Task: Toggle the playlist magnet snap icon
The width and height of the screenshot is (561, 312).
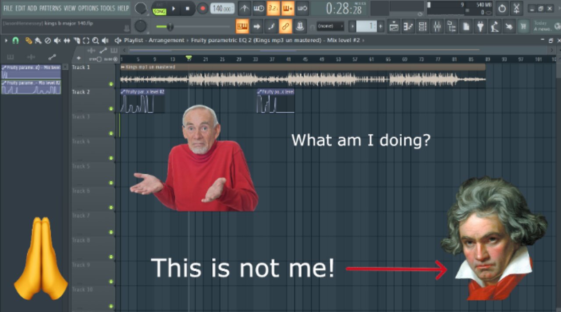Action: (x=16, y=40)
